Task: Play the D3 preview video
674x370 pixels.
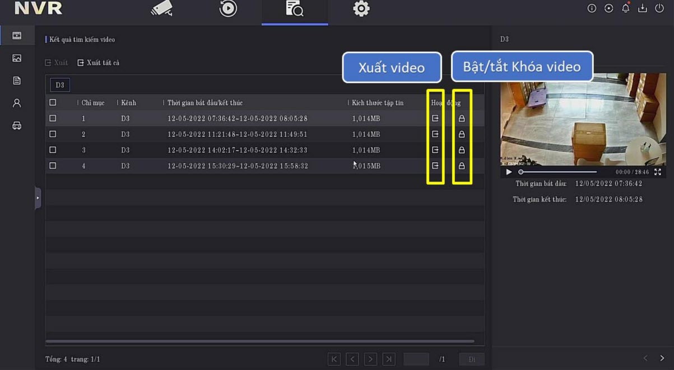Action: [x=509, y=172]
